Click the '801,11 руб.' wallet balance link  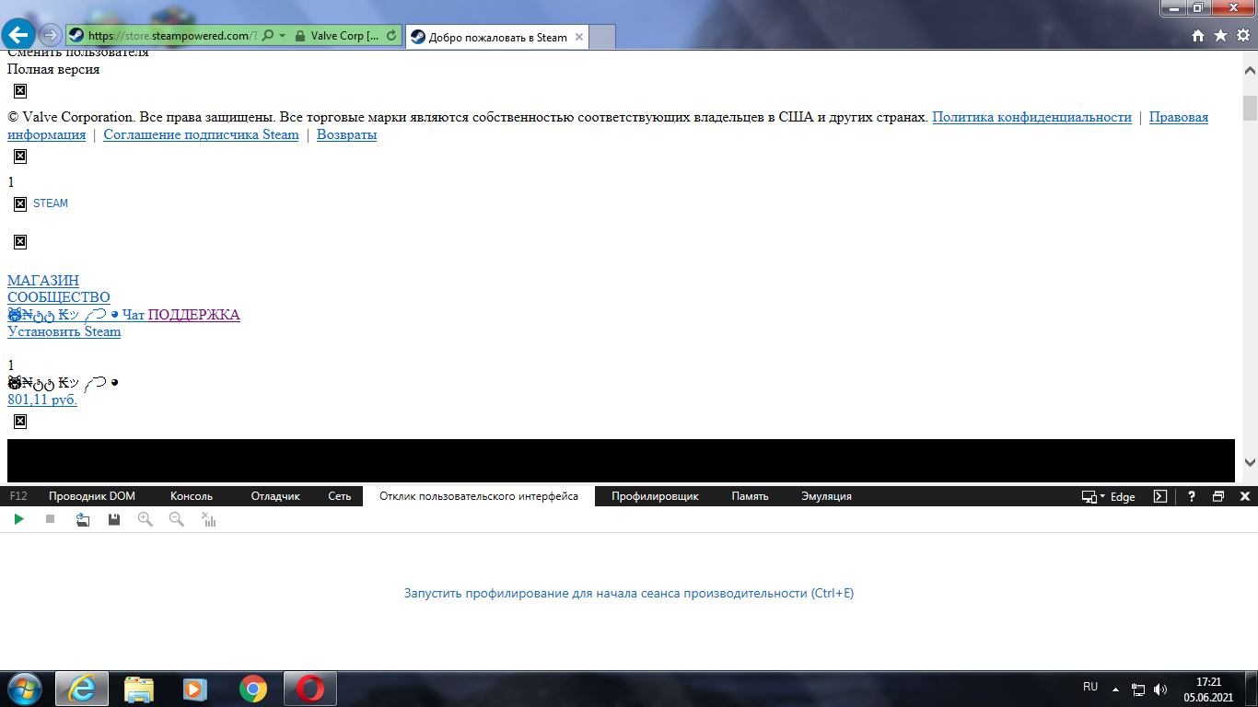[x=42, y=400]
